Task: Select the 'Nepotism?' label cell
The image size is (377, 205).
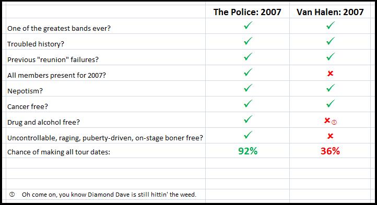Action: [105, 89]
